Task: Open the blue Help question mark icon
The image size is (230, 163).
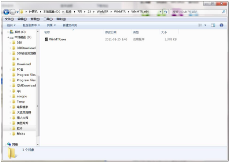Action: click(221, 25)
